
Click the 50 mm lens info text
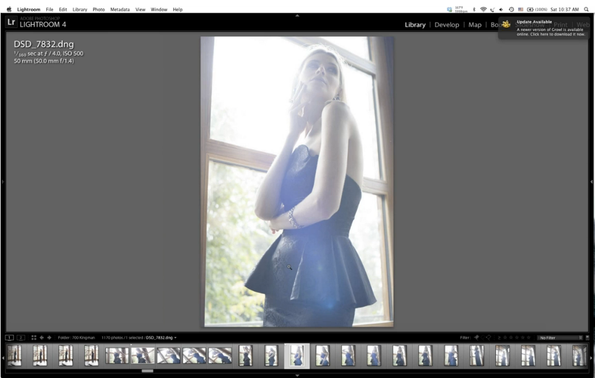(44, 61)
